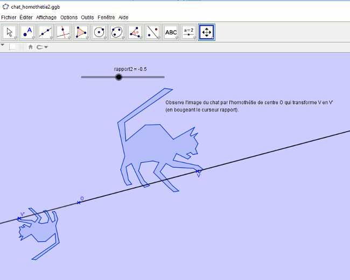
Task: Select the Move arrow tool
Action: coord(9,32)
